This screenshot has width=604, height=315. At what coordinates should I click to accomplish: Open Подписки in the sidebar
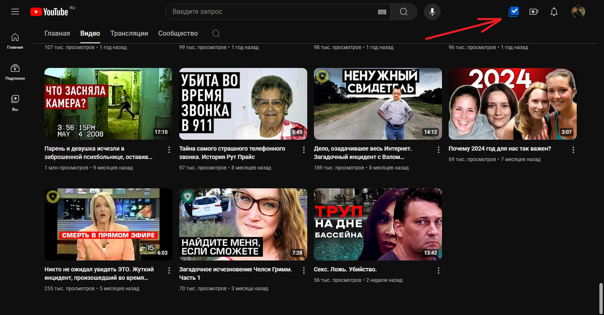[15, 72]
